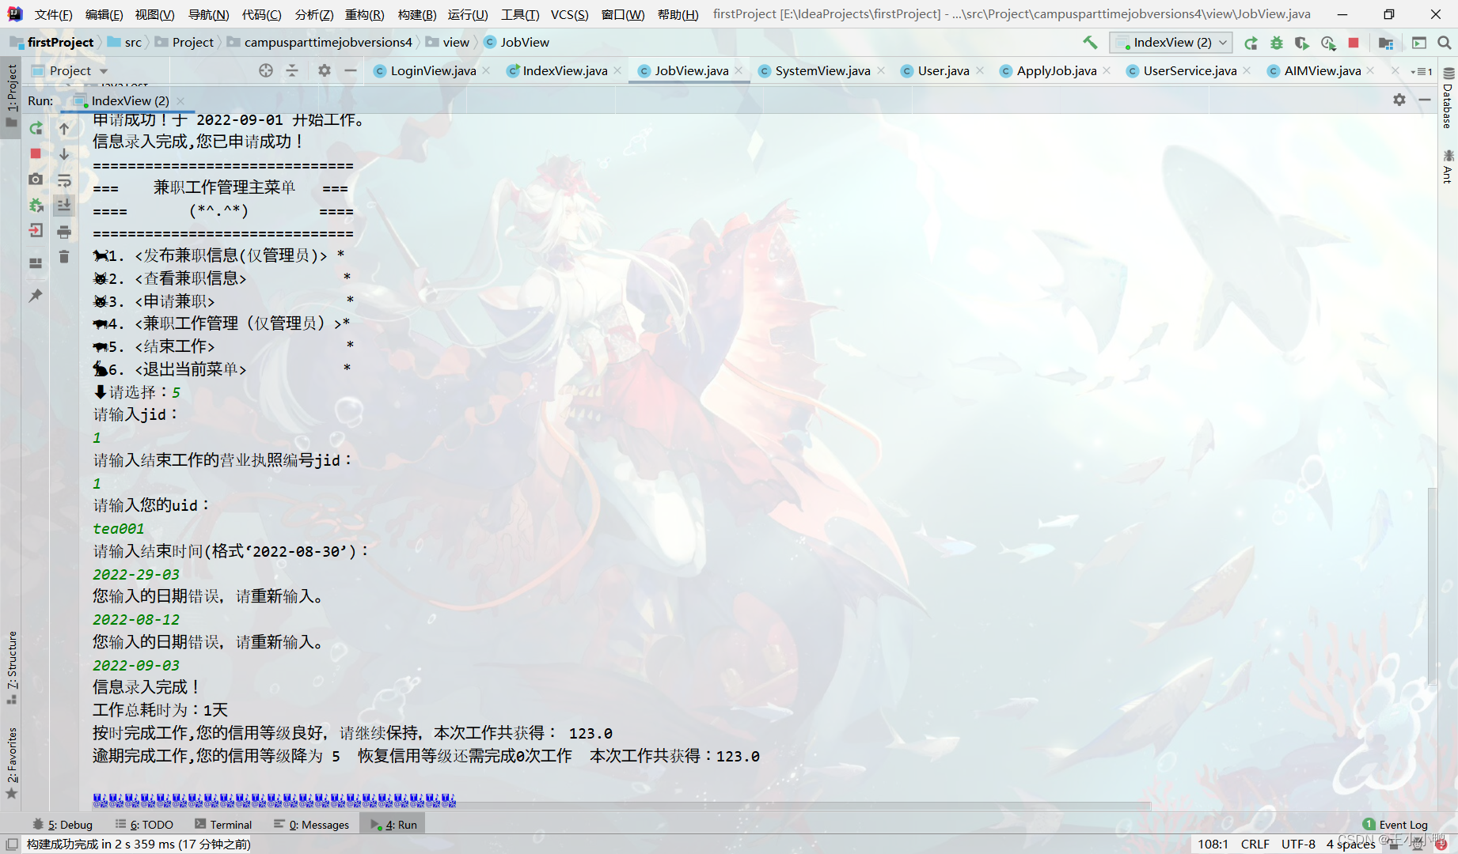Click the JobView breadcrumb class

click(516, 42)
